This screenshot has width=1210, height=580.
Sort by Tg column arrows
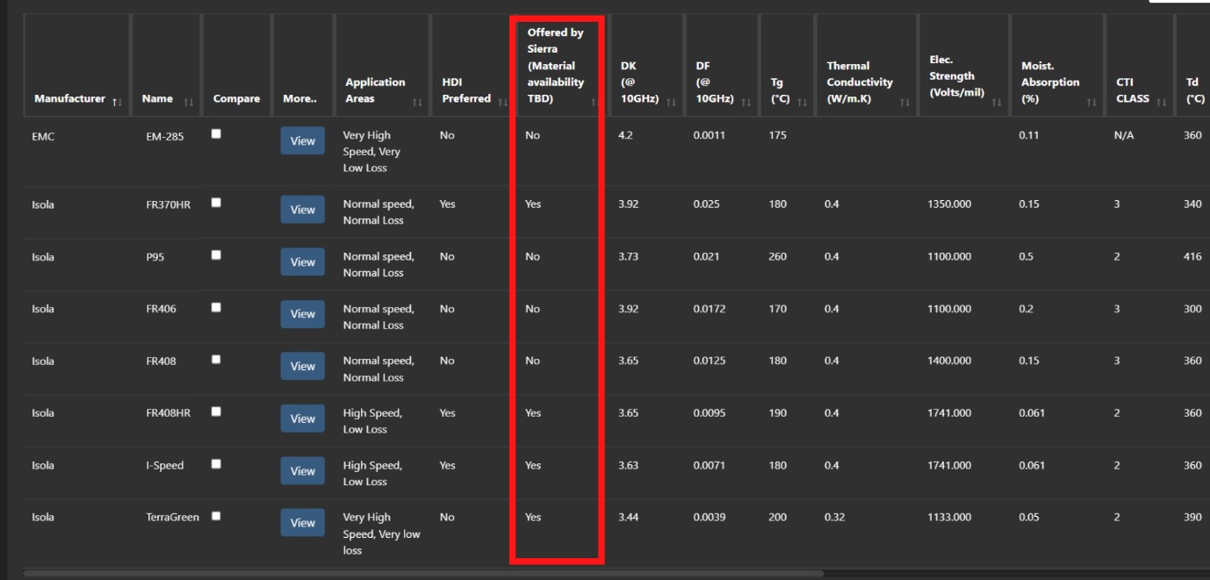coord(802,103)
